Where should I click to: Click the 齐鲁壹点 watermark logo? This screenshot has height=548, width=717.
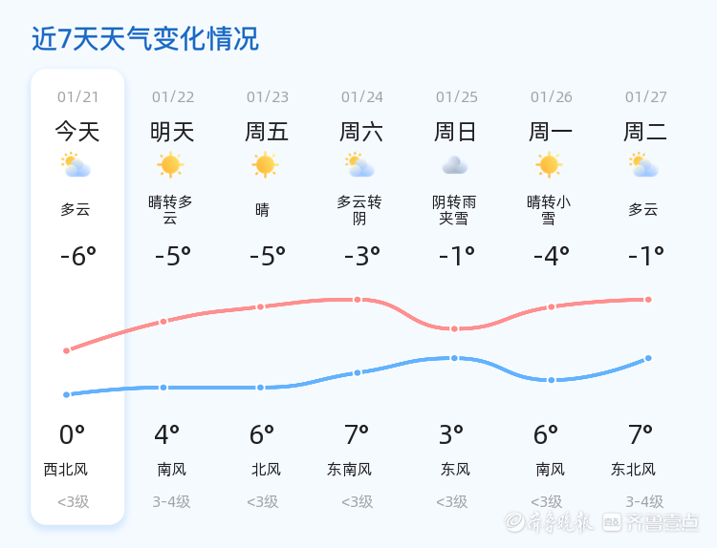coord(663,521)
